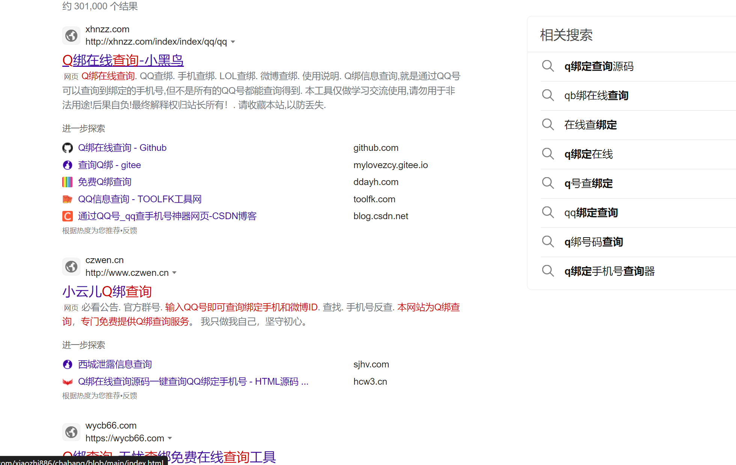736x465 pixels.
Task: Select related search 在线查绑定
Action: tap(590, 125)
